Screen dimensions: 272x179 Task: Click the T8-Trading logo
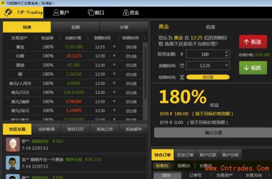(22, 13)
